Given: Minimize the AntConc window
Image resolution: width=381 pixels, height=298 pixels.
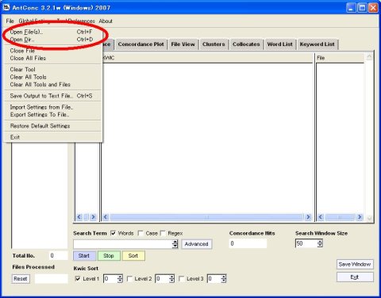Looking at the screenshot, I should [351, 8].
